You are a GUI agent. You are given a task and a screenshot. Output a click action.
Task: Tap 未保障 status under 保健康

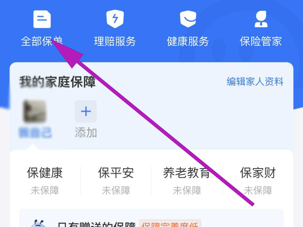click(45, 190)
